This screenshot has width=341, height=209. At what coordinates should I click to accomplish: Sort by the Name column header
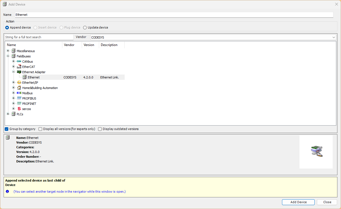pyautogui.click(x=33, y=45)
